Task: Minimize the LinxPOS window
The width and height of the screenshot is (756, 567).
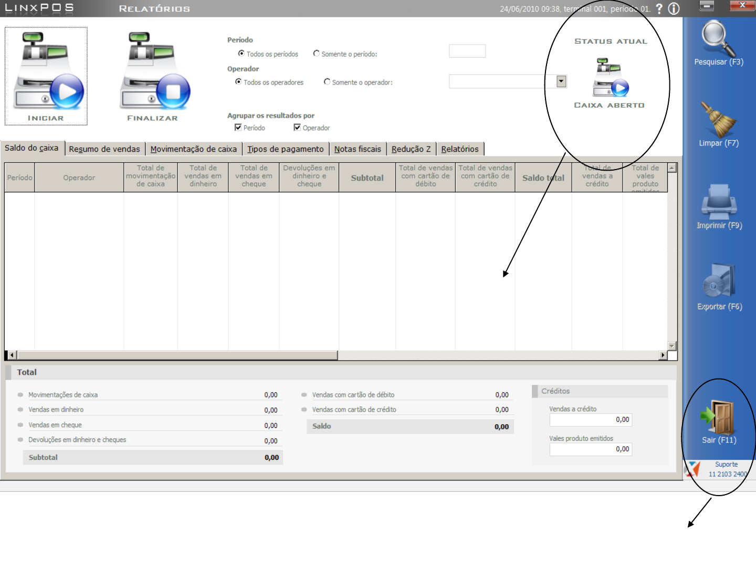Action: (x=707, y=6)
